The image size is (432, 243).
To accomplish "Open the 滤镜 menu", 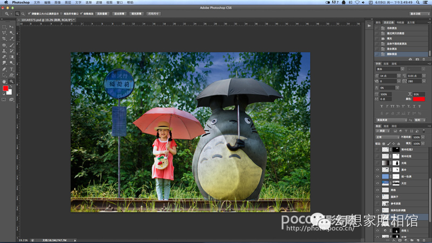I will click(x=99, y=2).
